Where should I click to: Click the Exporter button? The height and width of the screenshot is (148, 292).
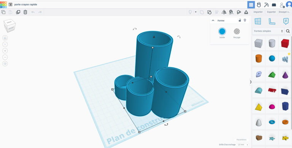(271, 12)
